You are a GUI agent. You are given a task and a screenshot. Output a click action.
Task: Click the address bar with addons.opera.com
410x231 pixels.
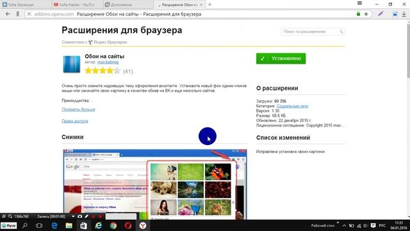point(191,14)
